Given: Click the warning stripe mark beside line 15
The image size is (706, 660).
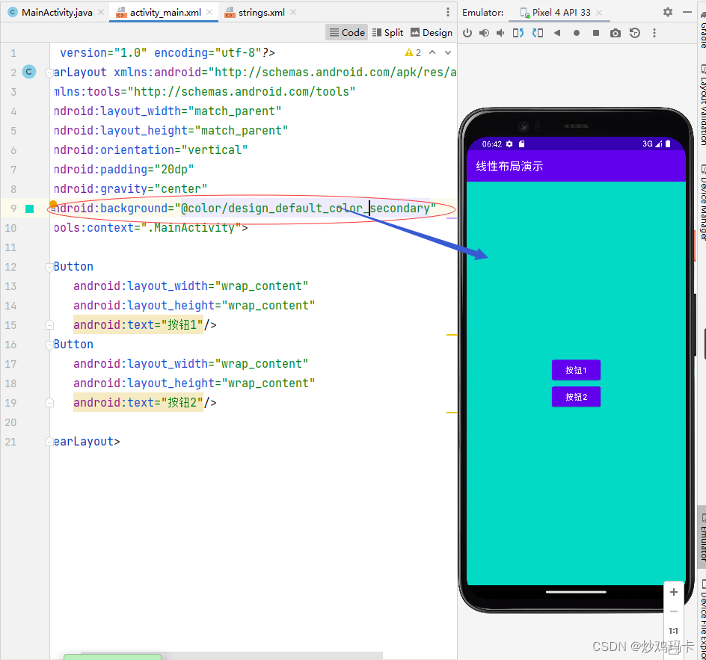Looking at the screenshot, I should (x=452, y=335).
